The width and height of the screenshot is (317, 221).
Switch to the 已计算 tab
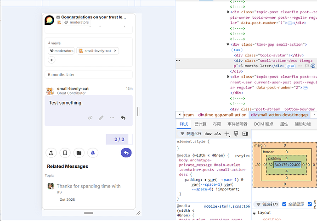(x=200, y=124)
